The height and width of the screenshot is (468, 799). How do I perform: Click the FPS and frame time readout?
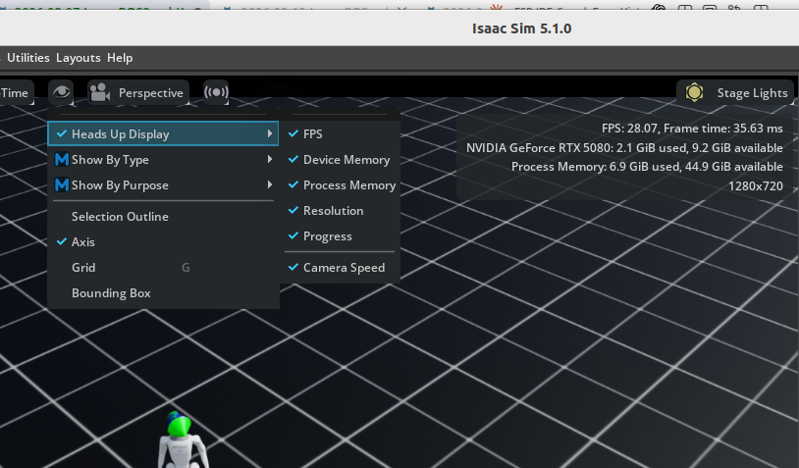(x=692, y=129)
